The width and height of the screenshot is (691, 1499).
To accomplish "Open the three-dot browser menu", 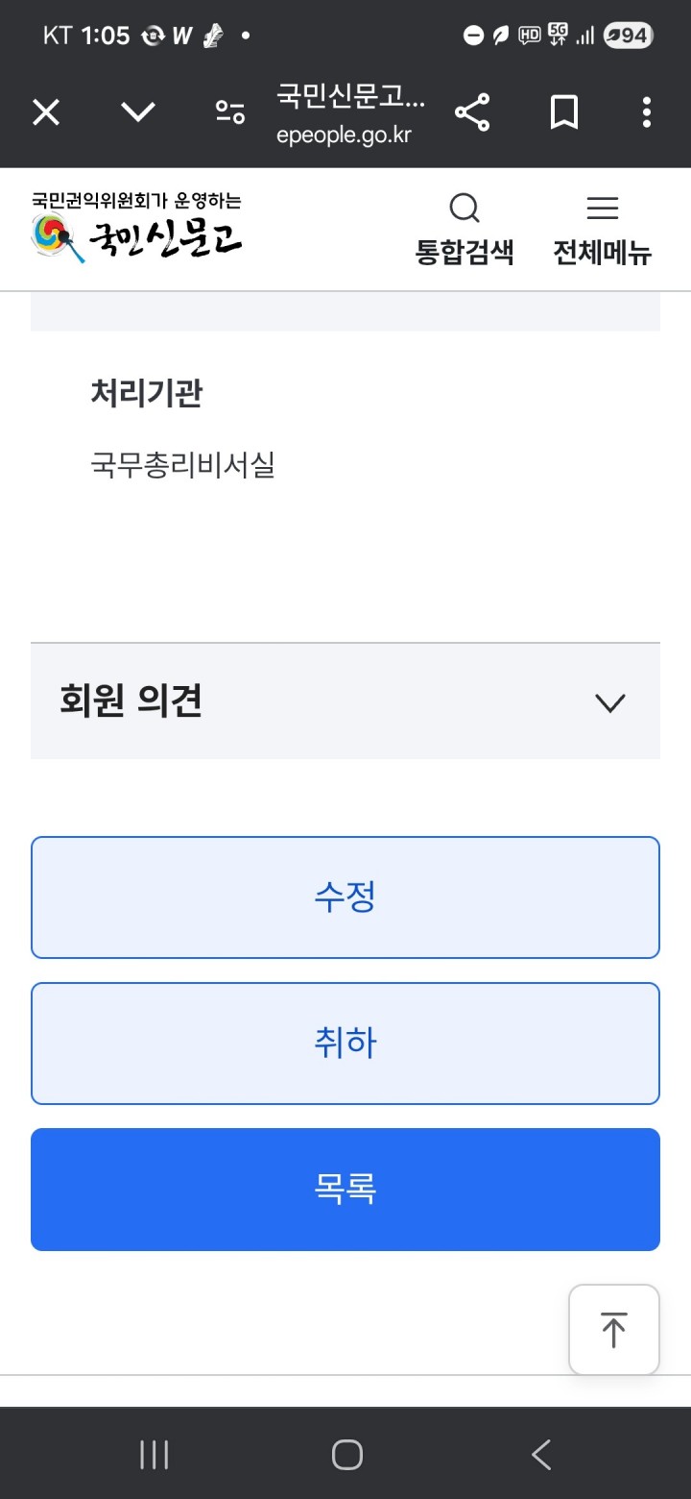I will (x=647, y=113).
